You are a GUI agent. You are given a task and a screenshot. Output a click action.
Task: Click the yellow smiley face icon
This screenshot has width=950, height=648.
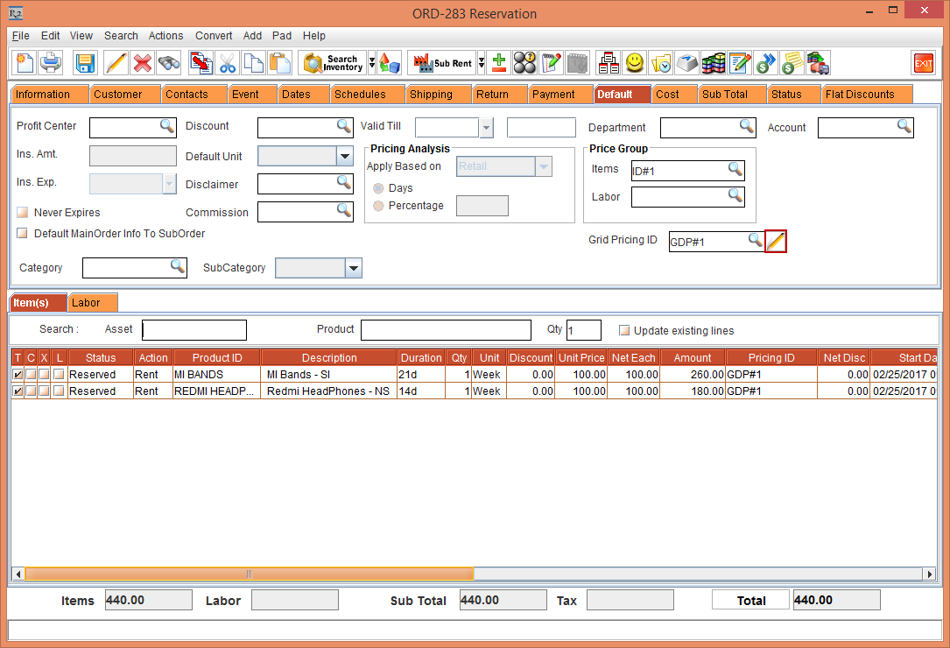pyautogui.click(x=635, y=63)
